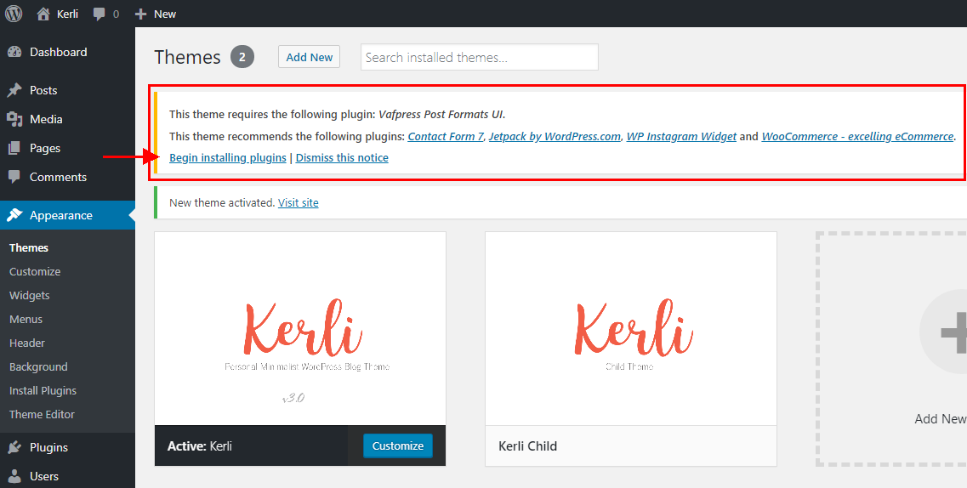Open Jetpack by WordPress.com link

[x=555, y=136]
